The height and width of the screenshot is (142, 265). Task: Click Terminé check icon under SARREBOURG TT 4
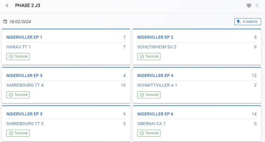click(x=11, y=95)
